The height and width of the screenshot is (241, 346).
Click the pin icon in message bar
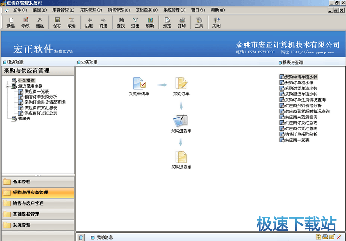click(x=339, y=237)
